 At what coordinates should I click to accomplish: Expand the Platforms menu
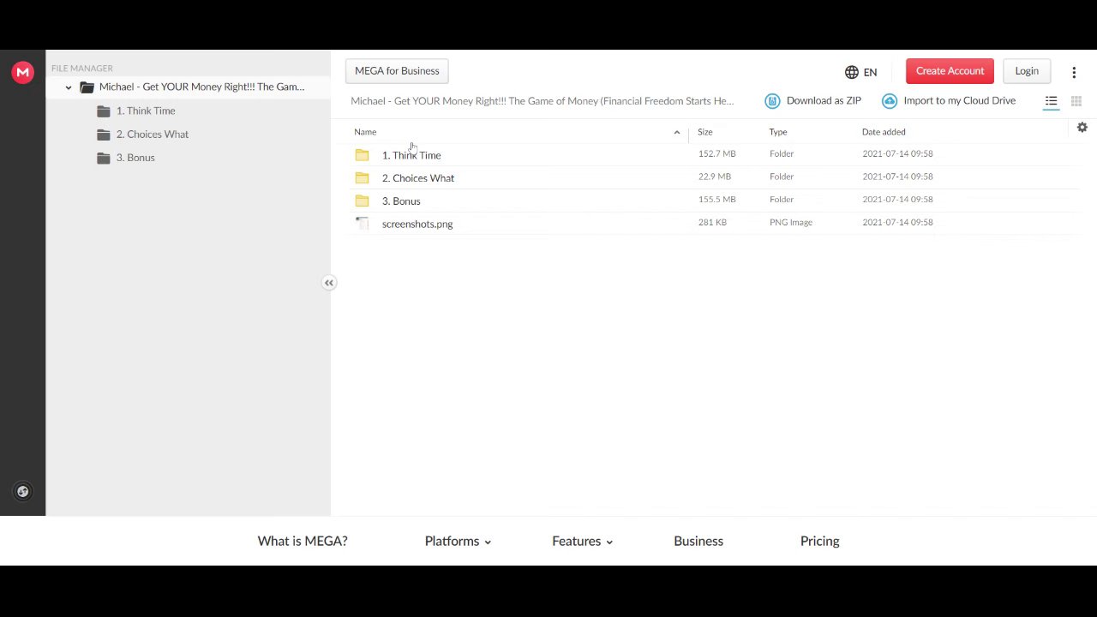pos(458,541)
